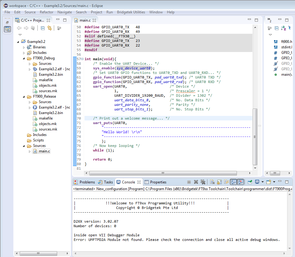Select the Scripts folder
295x257 pixels.
pos(38,140)
